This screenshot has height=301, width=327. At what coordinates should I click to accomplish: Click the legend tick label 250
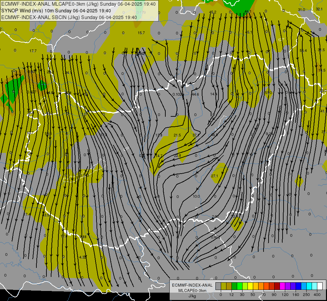pyautogui.click(x=306, y=295)
